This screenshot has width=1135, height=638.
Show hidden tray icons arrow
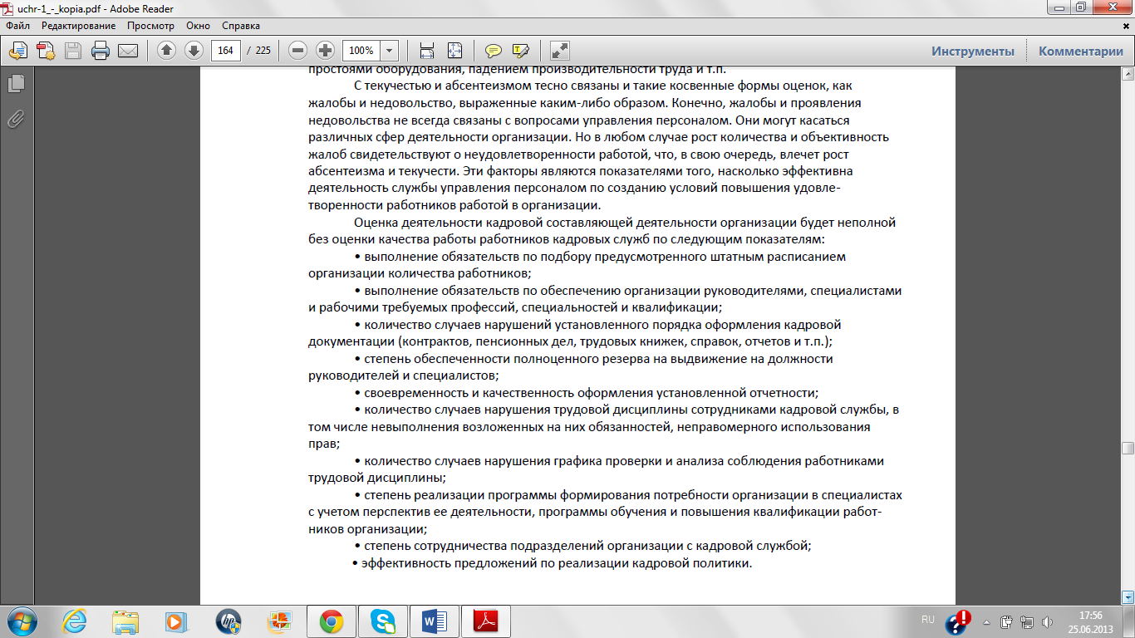tap(986, 621)
